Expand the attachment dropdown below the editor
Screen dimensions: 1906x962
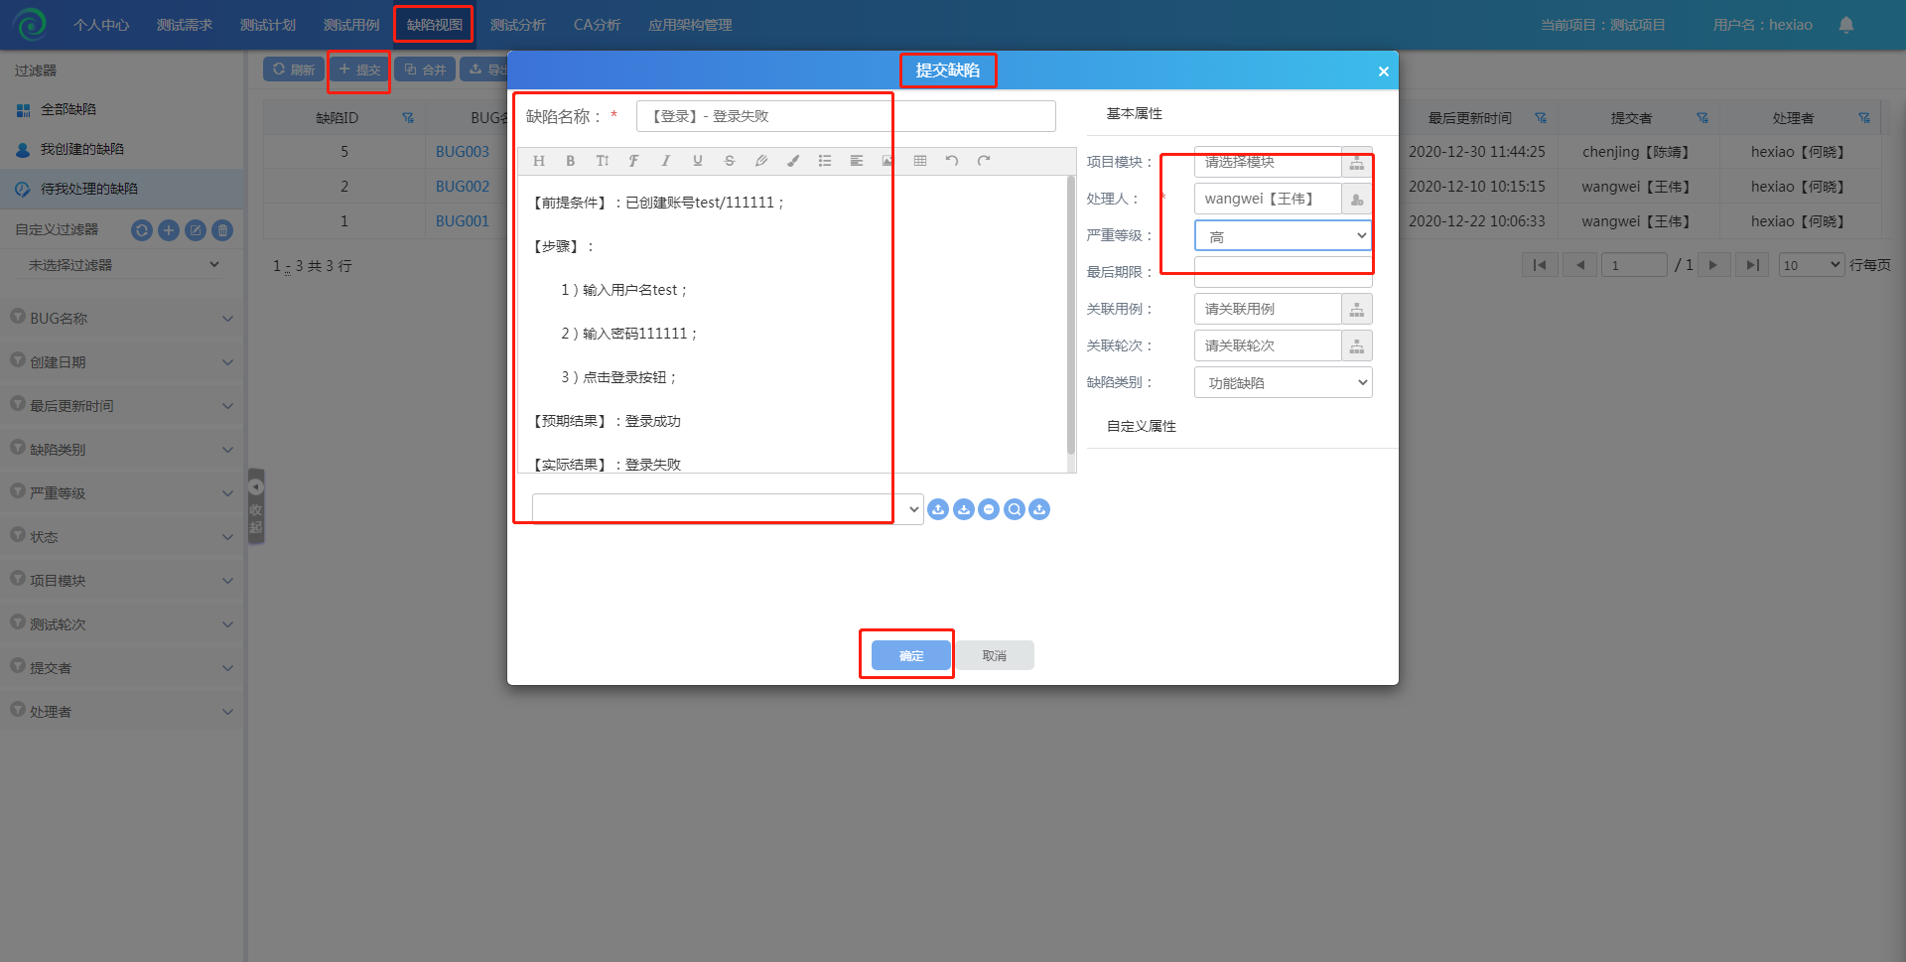(913, 509)
